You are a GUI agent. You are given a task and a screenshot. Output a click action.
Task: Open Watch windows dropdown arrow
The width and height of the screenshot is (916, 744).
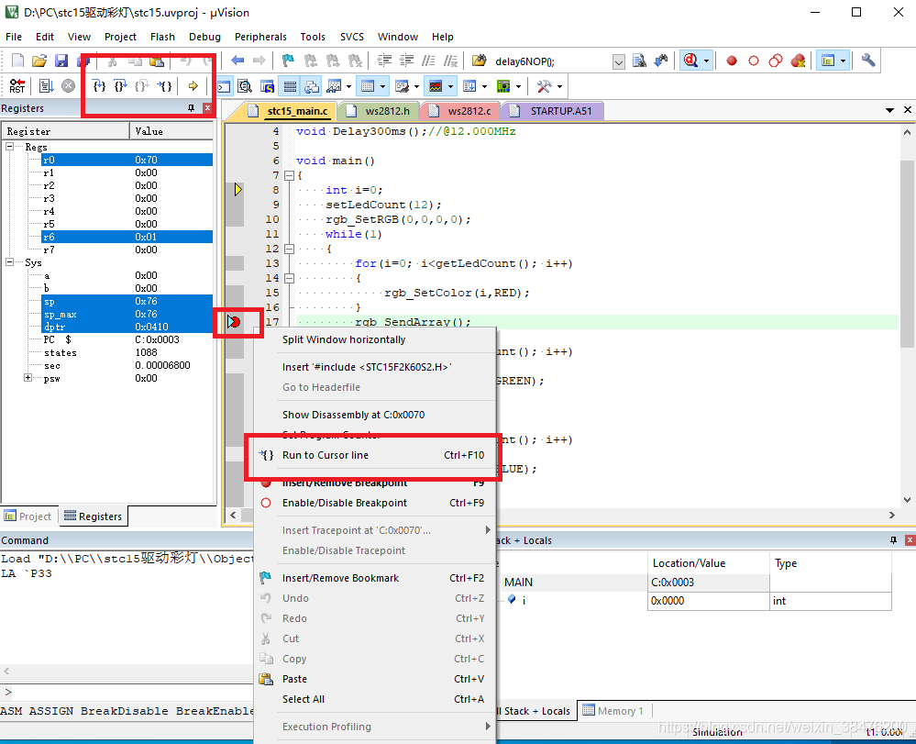pos(348,87)
